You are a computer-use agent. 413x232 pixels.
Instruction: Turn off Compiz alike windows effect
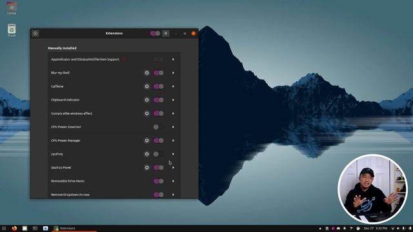pos(159,113)
